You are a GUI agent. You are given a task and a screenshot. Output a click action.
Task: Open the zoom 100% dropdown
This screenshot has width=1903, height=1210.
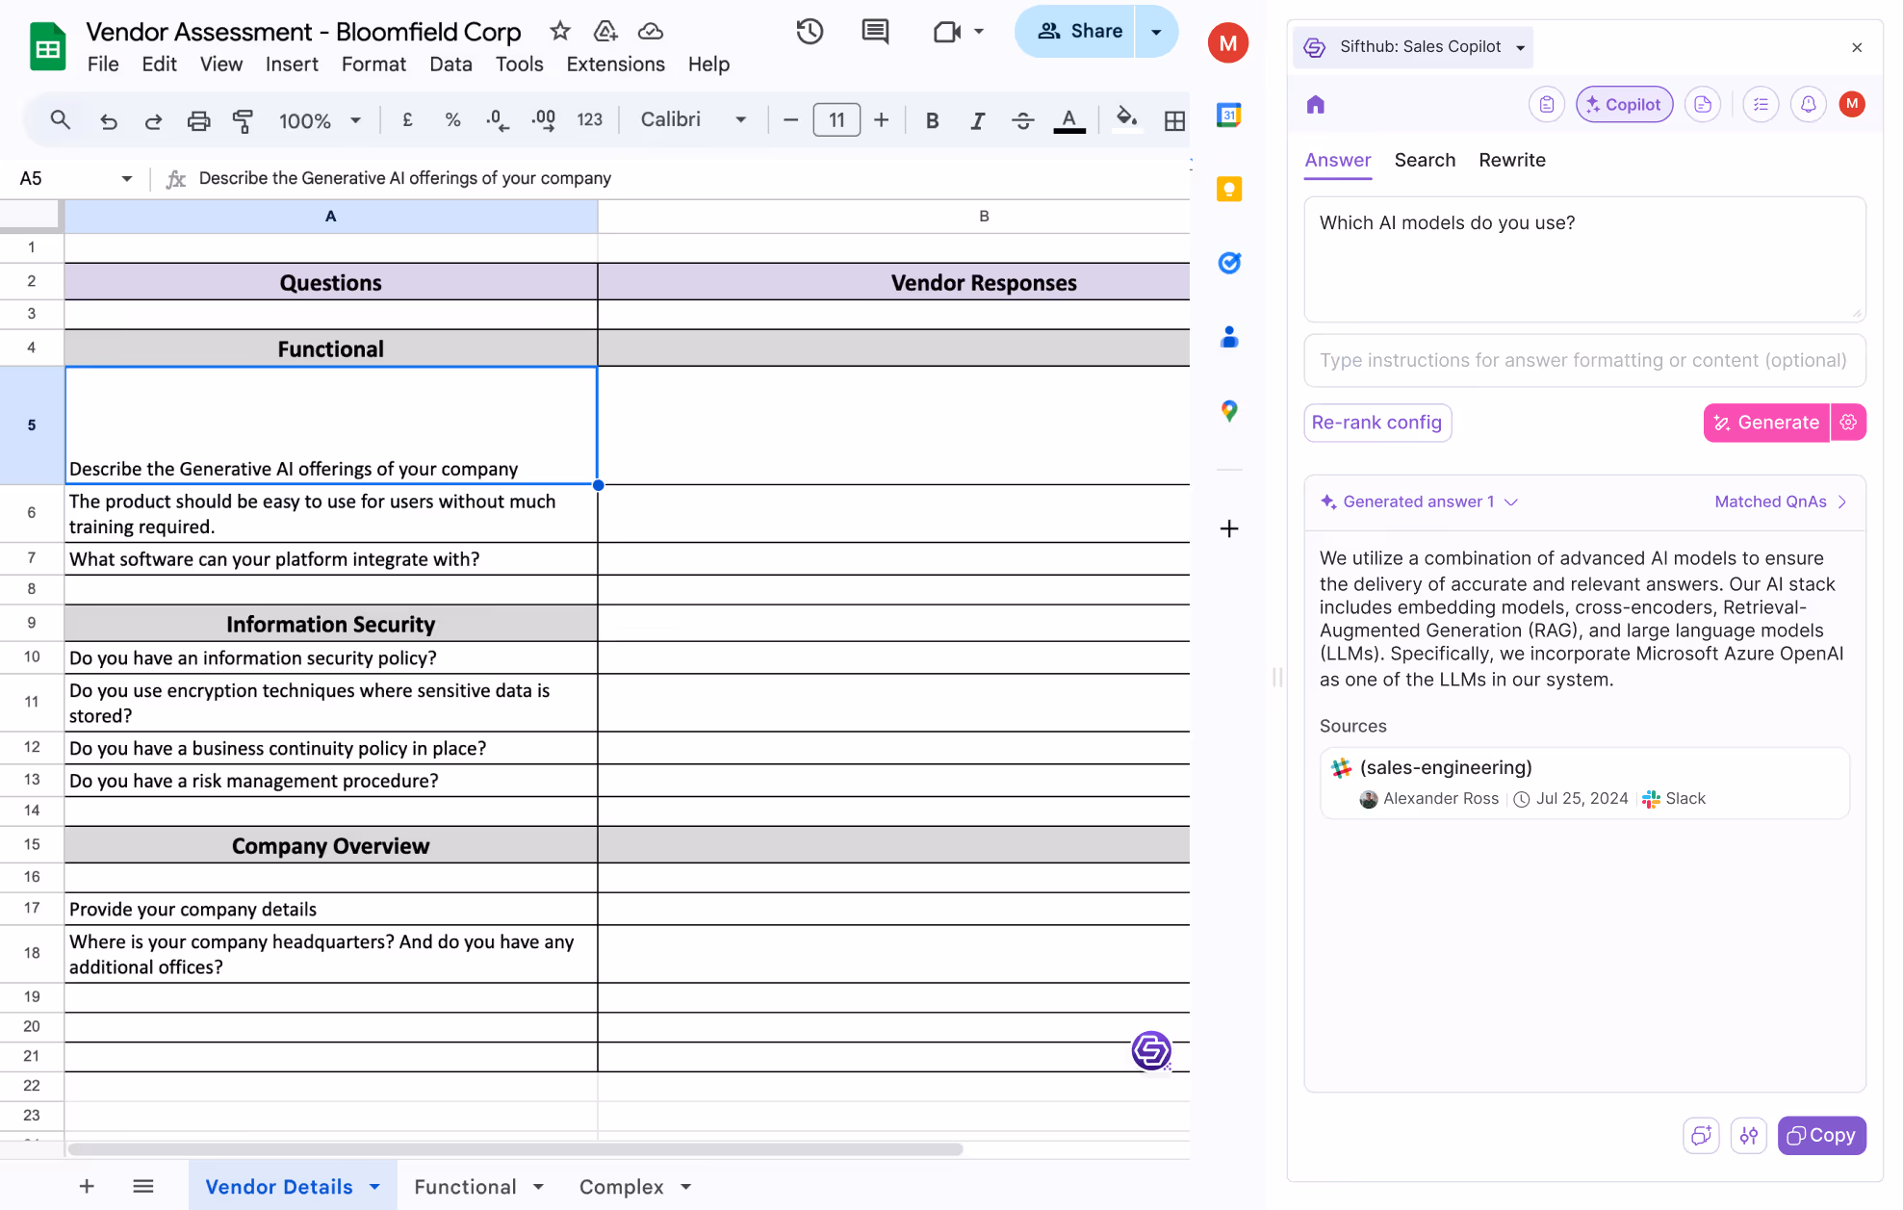point(320,120)
